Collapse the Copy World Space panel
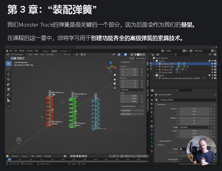The image size is (222, 171). pyautogui.click(x=128, y=106)
